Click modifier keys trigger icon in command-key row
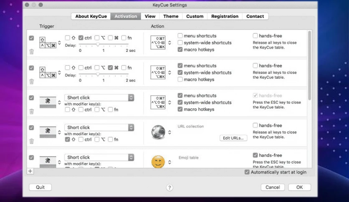 [48, 72]
